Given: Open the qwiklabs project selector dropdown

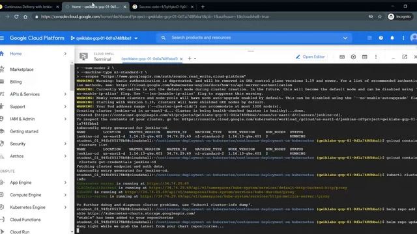Looking at the screenshot, I should coord(104,38).
